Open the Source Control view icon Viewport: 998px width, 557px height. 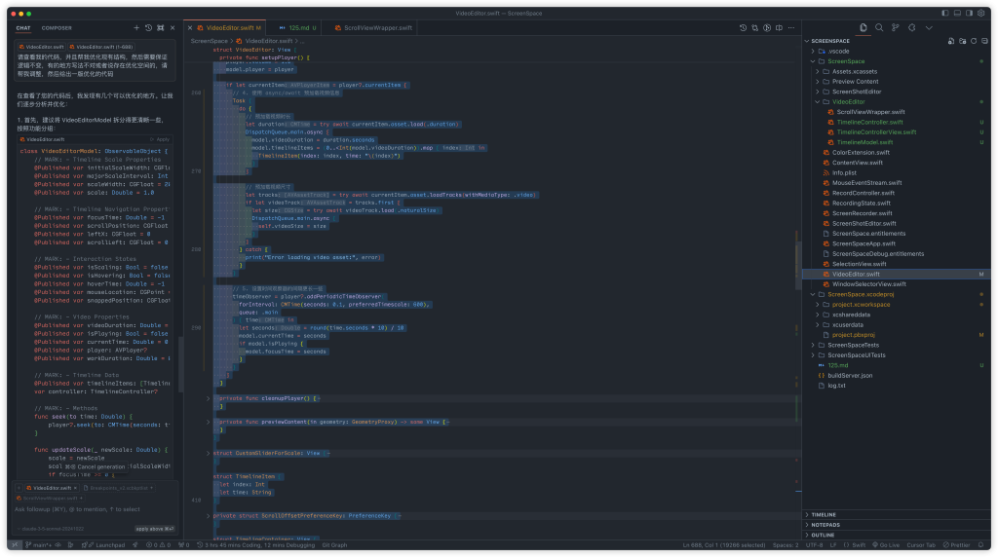[x=896, y=28]
